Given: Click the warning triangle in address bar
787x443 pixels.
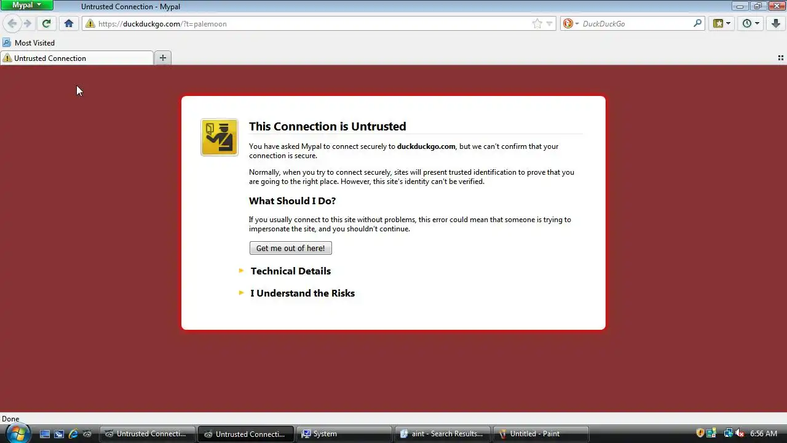Looking at the screenshot, I should point(90,23).
